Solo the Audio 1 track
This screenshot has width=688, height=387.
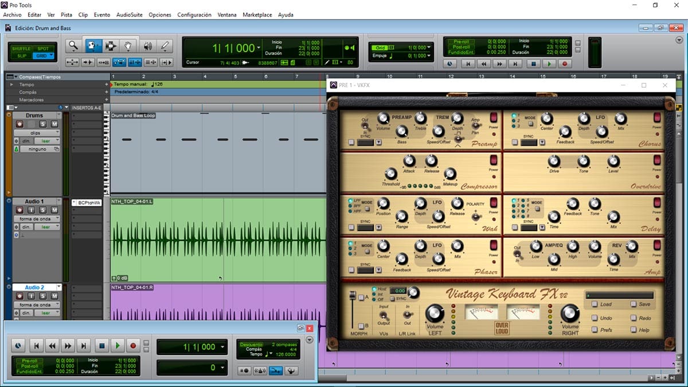pyautogui.click(x=42, y=210)
